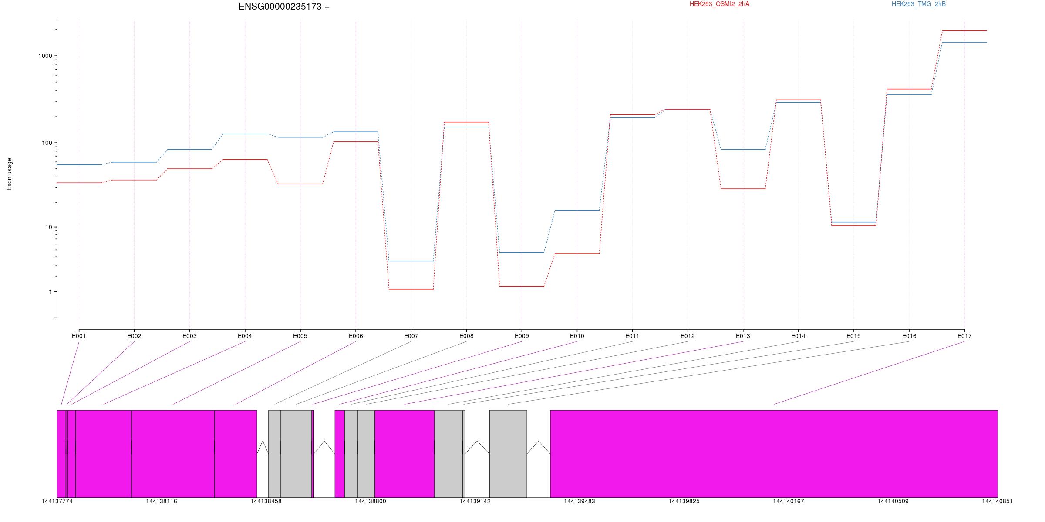Click genomic coordinate 144140509
The image size is (1045, 522).
(893, 502)
